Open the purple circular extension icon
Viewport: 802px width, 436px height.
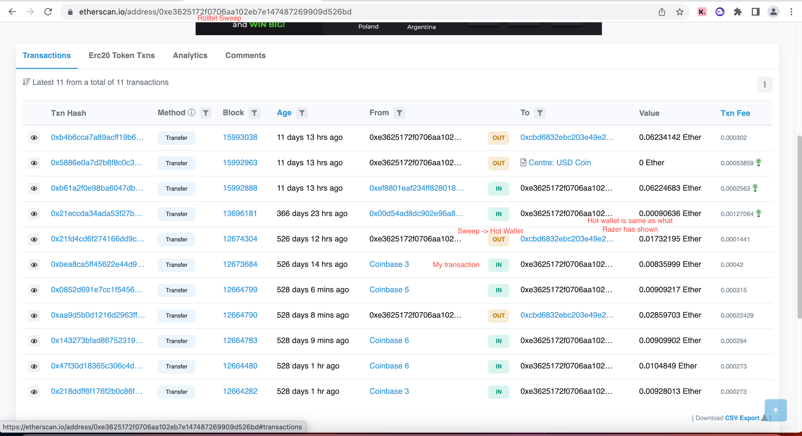[720, 12]
